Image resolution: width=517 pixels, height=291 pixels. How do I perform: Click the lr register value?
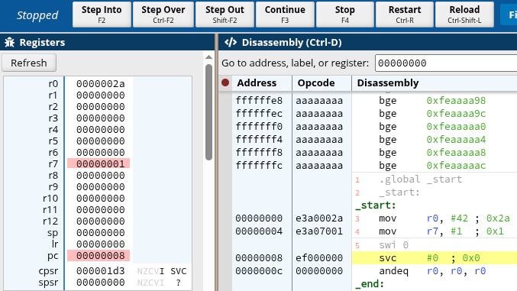click(101, 244)
